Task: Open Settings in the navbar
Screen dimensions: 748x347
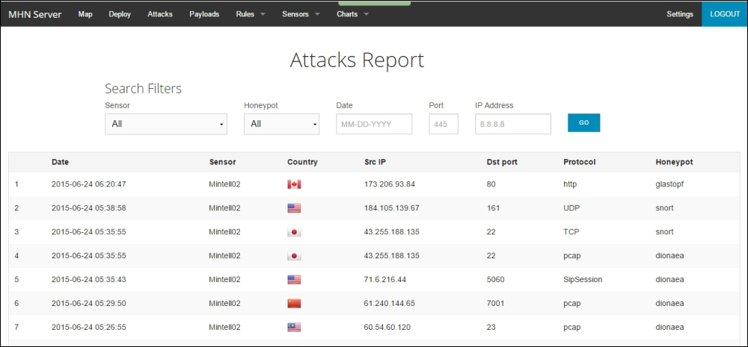Action: coord(680,14)
